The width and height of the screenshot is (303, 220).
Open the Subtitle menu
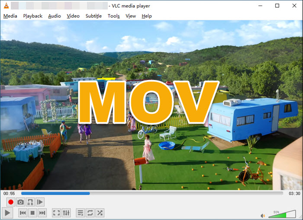[x=93, y=16]
